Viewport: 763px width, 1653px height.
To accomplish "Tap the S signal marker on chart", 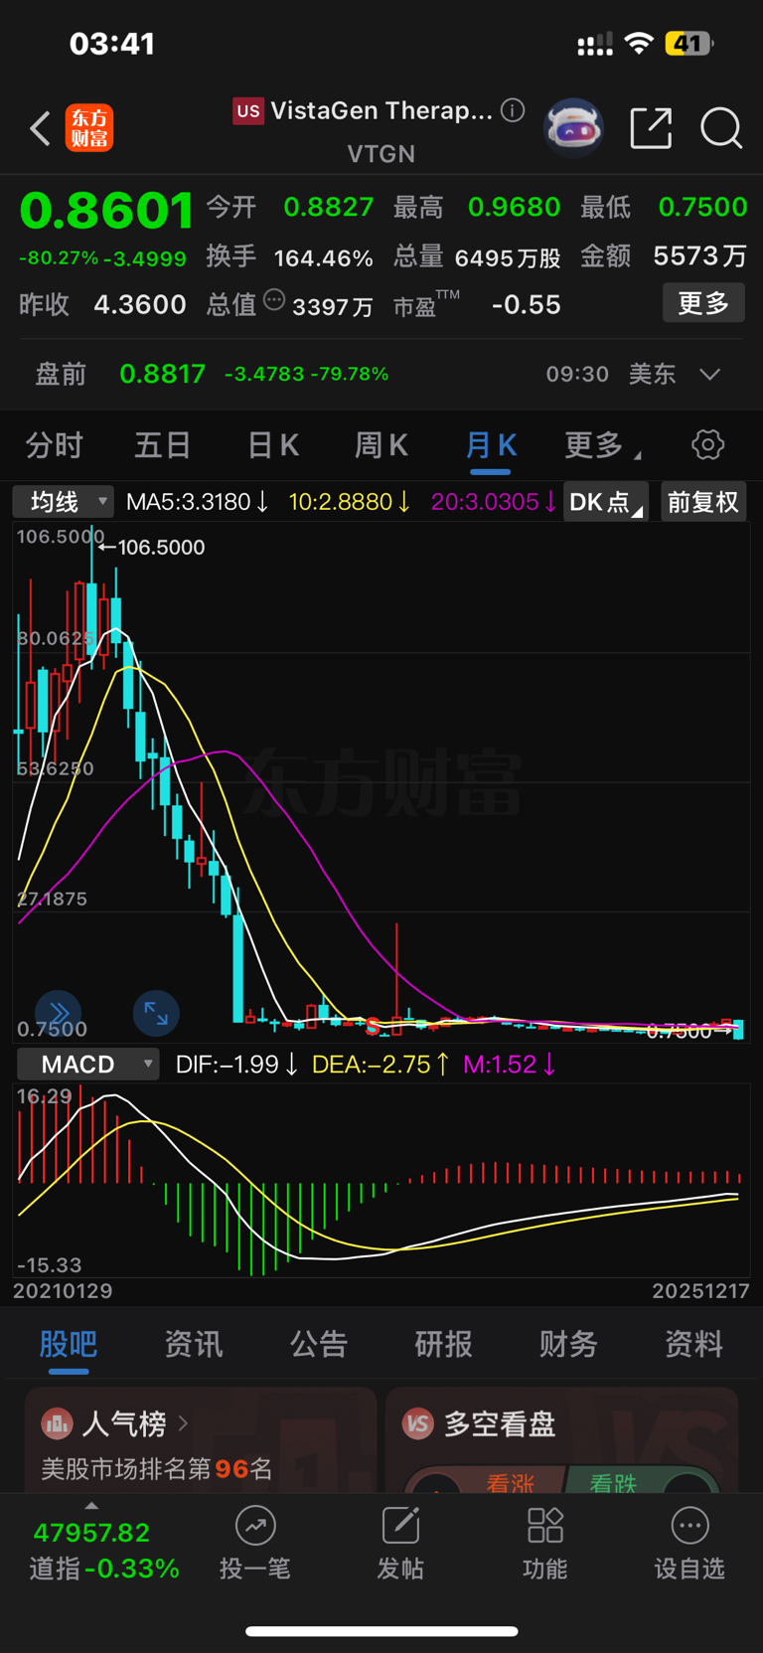I will coord(373,1025).
